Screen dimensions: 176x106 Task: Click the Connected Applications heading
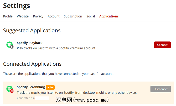tap(32, 64)
